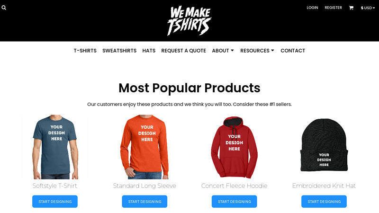Screen dimensions: 379x213
Task: Open the search magnifier icon
Action: tap(4, 8)
